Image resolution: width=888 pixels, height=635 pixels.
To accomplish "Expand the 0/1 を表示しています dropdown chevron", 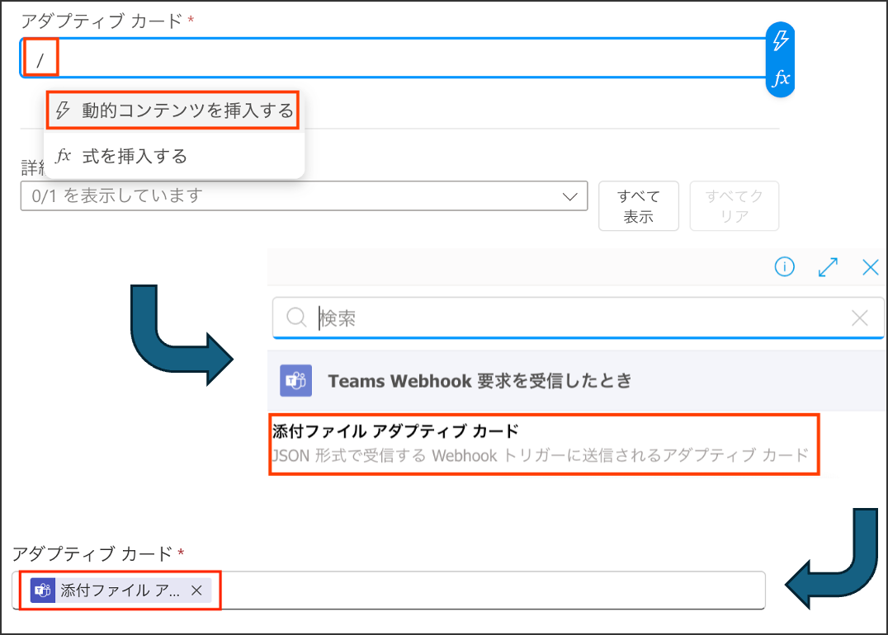I will coord(569,196).
